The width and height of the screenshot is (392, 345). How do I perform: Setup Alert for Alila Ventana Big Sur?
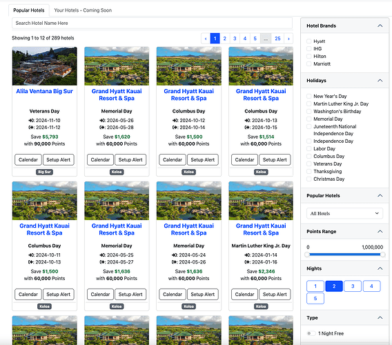[59, 160]
